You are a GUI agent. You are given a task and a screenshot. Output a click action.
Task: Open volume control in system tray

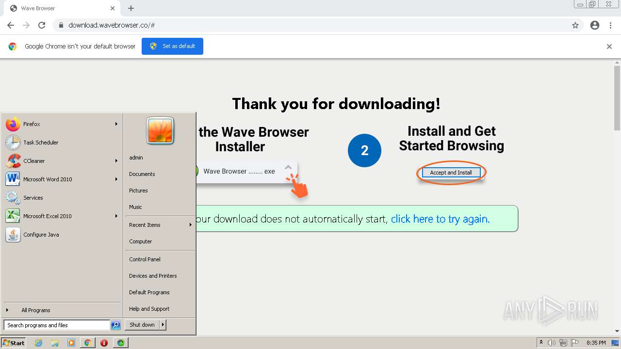pos(552,343)
